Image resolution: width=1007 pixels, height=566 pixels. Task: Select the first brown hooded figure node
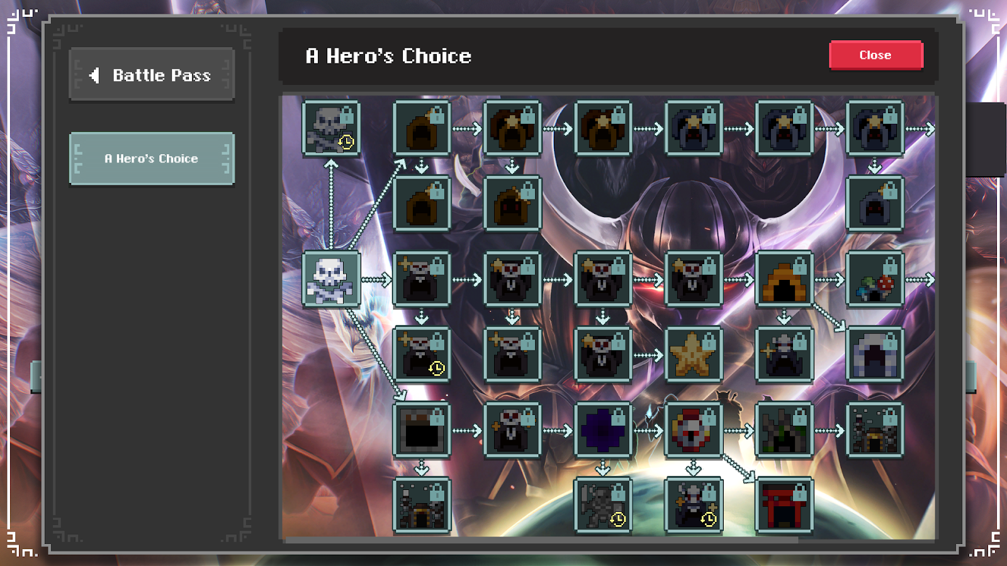point(422,128)
